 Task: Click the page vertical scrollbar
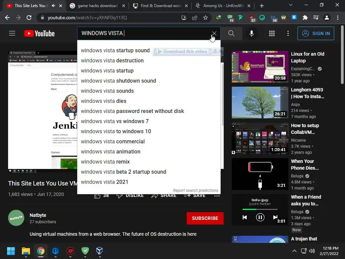[x=343, y=54]
